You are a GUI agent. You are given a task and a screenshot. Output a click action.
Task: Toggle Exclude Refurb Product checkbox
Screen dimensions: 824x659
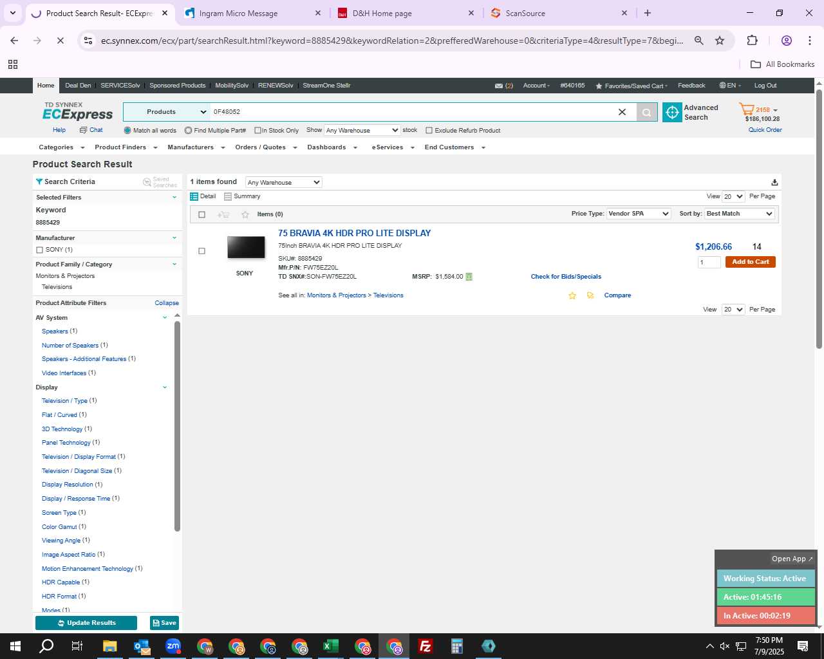tap(429, 131)
